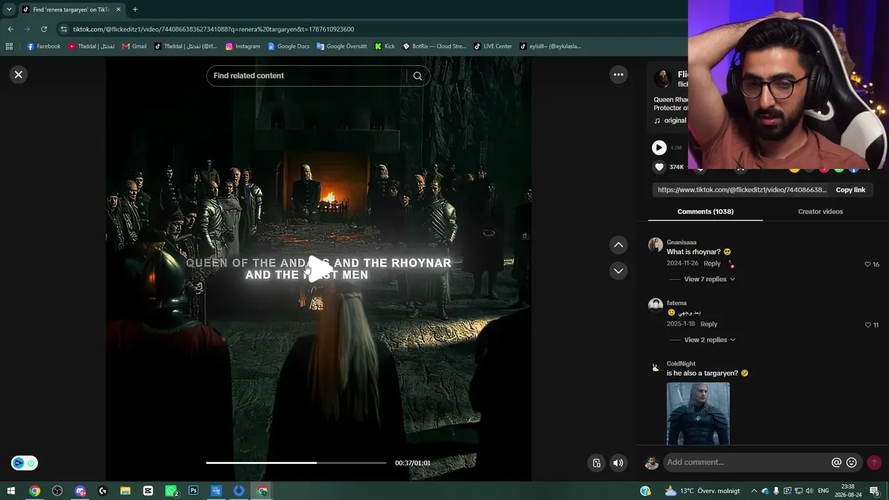This screenshot has width=889, height=500.
Task: Reply to fatema's comment
Action: pos(708,324)
